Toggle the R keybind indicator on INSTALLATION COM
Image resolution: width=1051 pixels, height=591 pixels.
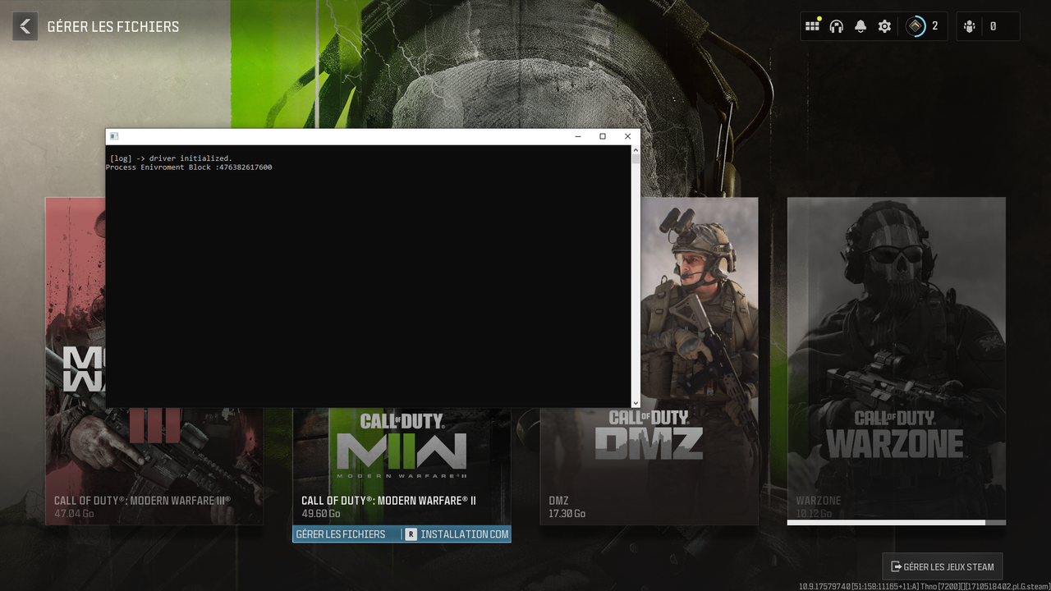pyautogui.click(x=411, y=534)
